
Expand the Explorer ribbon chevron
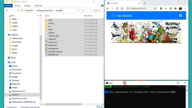[99, 6]
